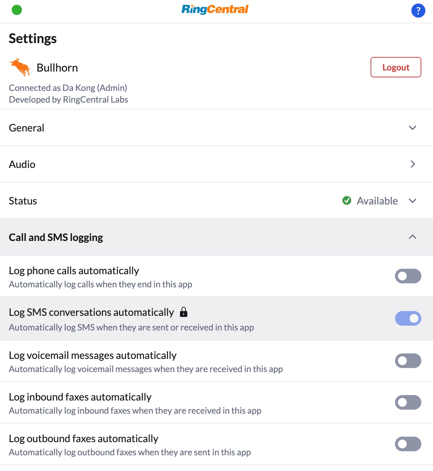
Task: Enable Log phone calls automatically toggle
Action: click(408, 276)
